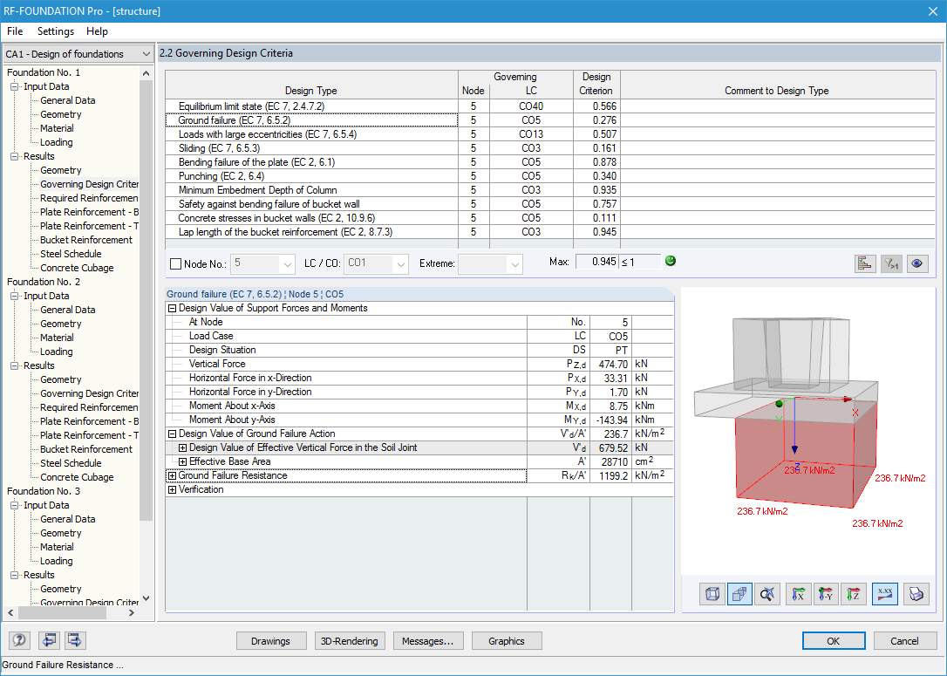Viewport: 947px width, 676px height.
Task: Collapse Input Data under Foundation No. 1
Action: [x=15, y=86]
